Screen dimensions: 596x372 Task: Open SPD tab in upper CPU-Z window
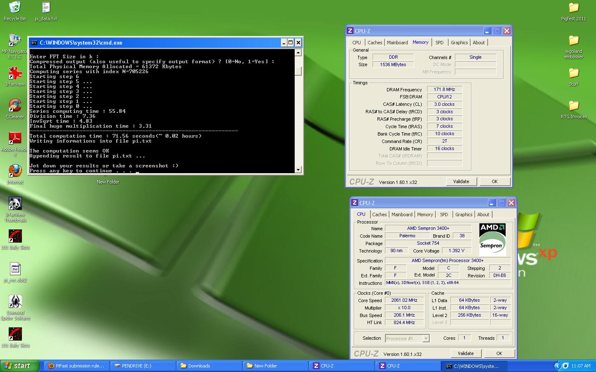click(440, 43)
